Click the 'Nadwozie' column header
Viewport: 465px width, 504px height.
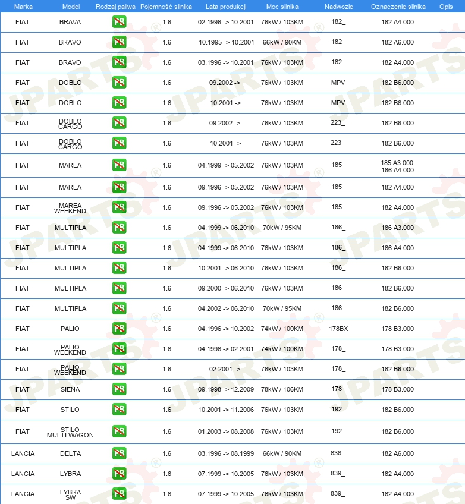click(x=338, y=7)
